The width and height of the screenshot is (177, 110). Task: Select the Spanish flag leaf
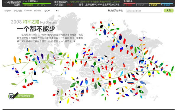point(110,75)
